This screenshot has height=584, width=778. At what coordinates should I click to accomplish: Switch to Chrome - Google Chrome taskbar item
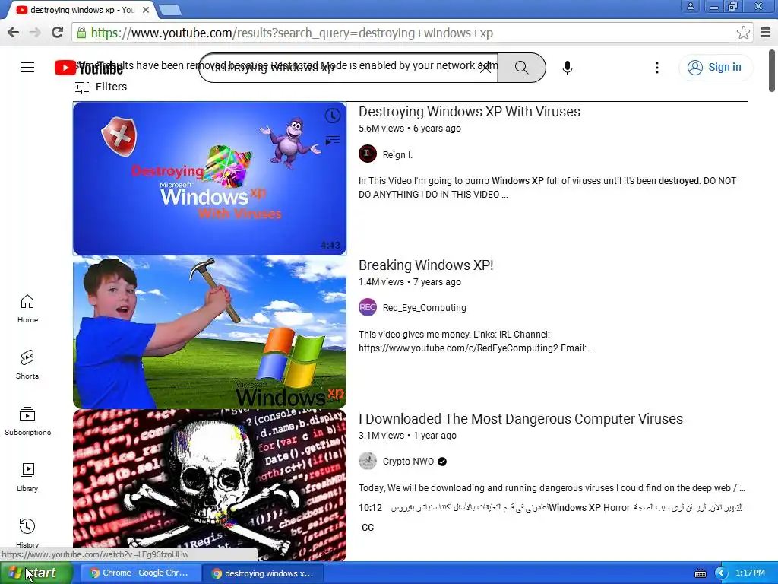click(141, 573)
